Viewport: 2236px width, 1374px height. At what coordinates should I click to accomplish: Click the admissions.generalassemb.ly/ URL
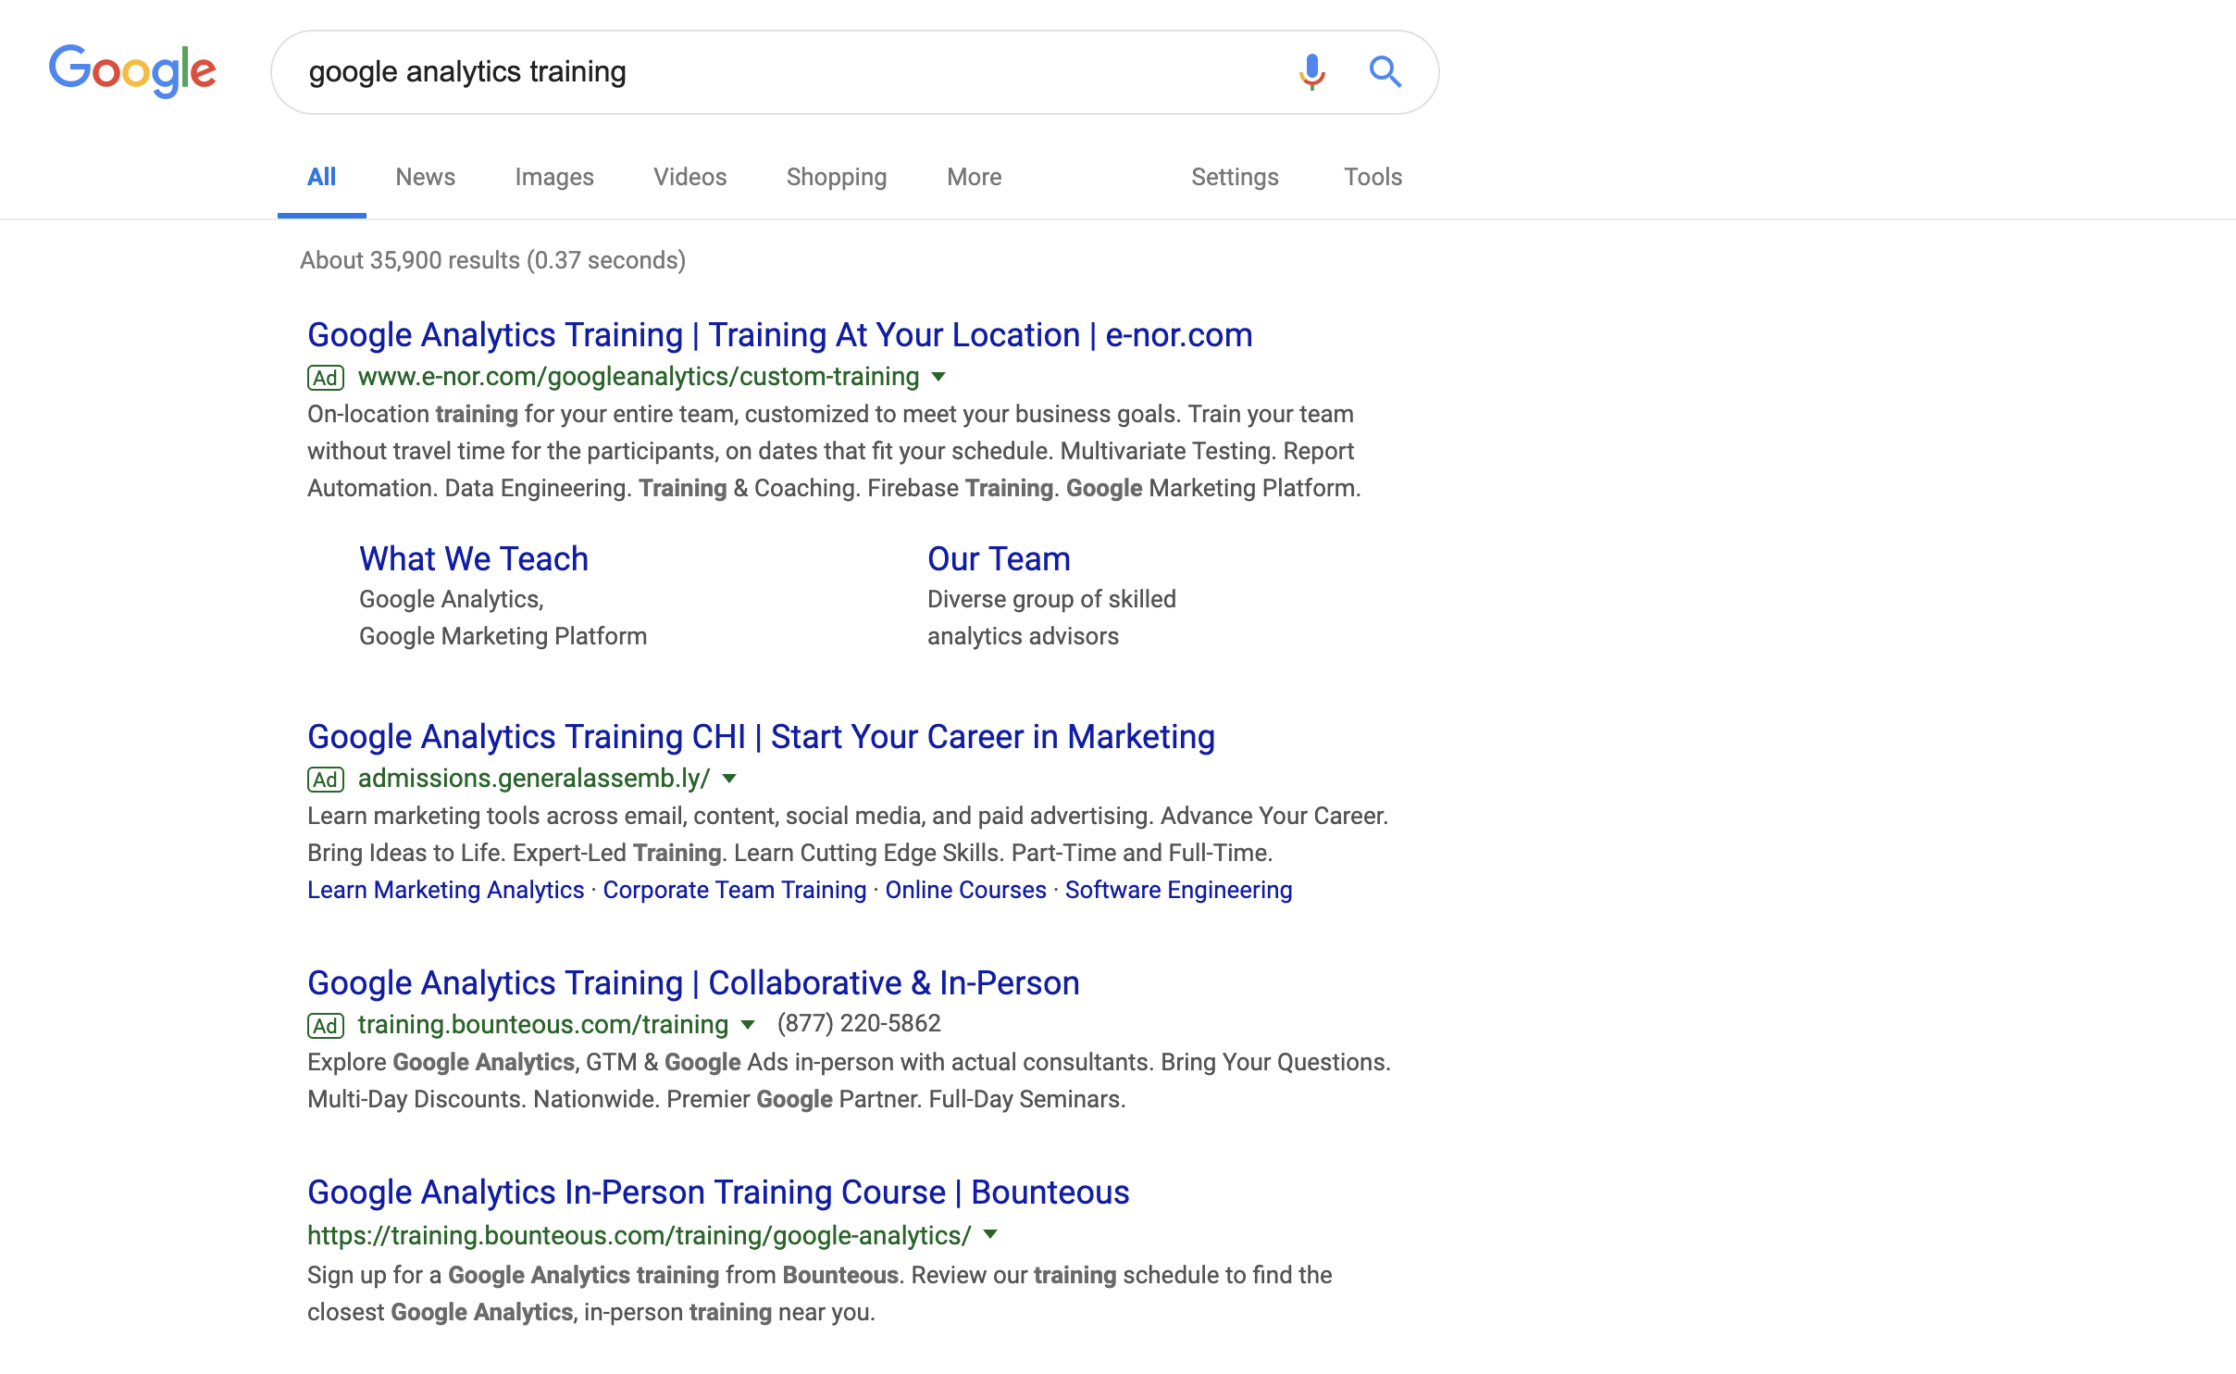coord(534,779)
